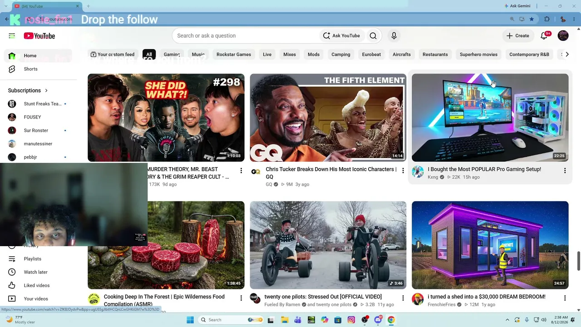Open the YouTube hamburger guide menu
Image resolution: width=581 pixels, height=327 pixels.
(x=12, y=36)
